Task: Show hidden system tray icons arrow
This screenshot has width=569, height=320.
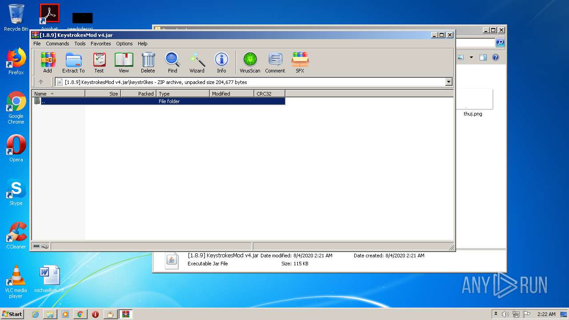Action: tap(496, 314)
